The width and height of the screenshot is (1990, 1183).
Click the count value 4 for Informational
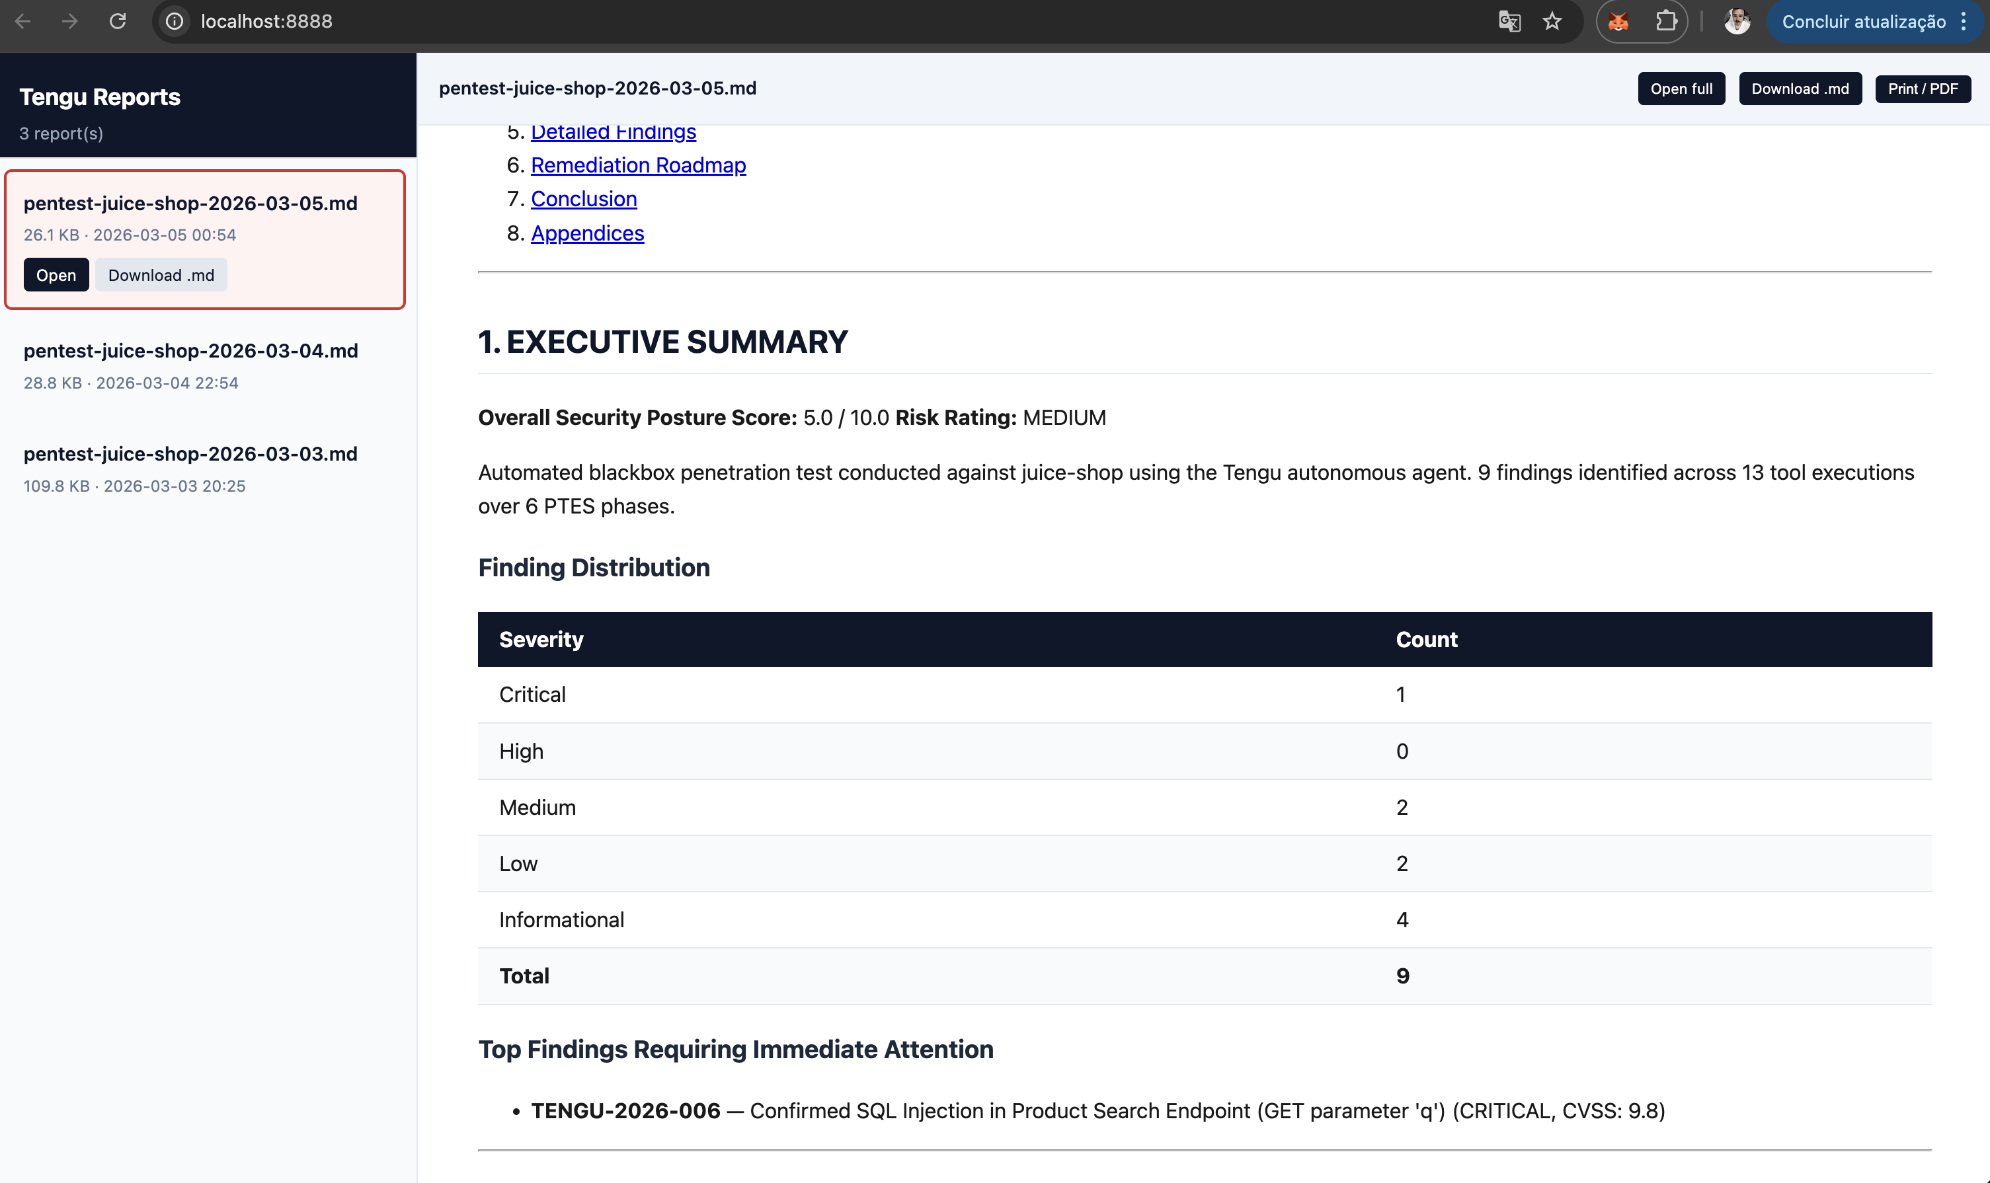[1402, 920]
